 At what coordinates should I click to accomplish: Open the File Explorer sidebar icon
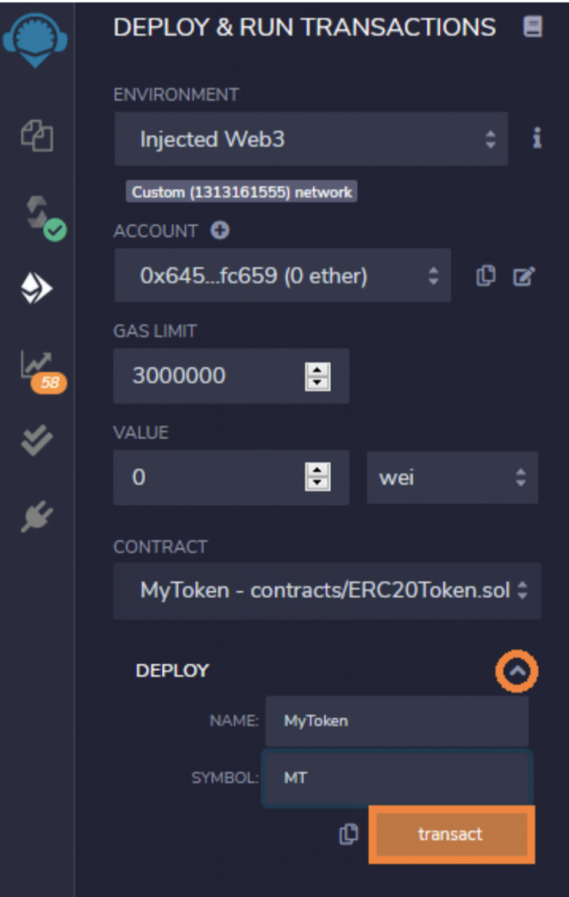click(37, 136)
